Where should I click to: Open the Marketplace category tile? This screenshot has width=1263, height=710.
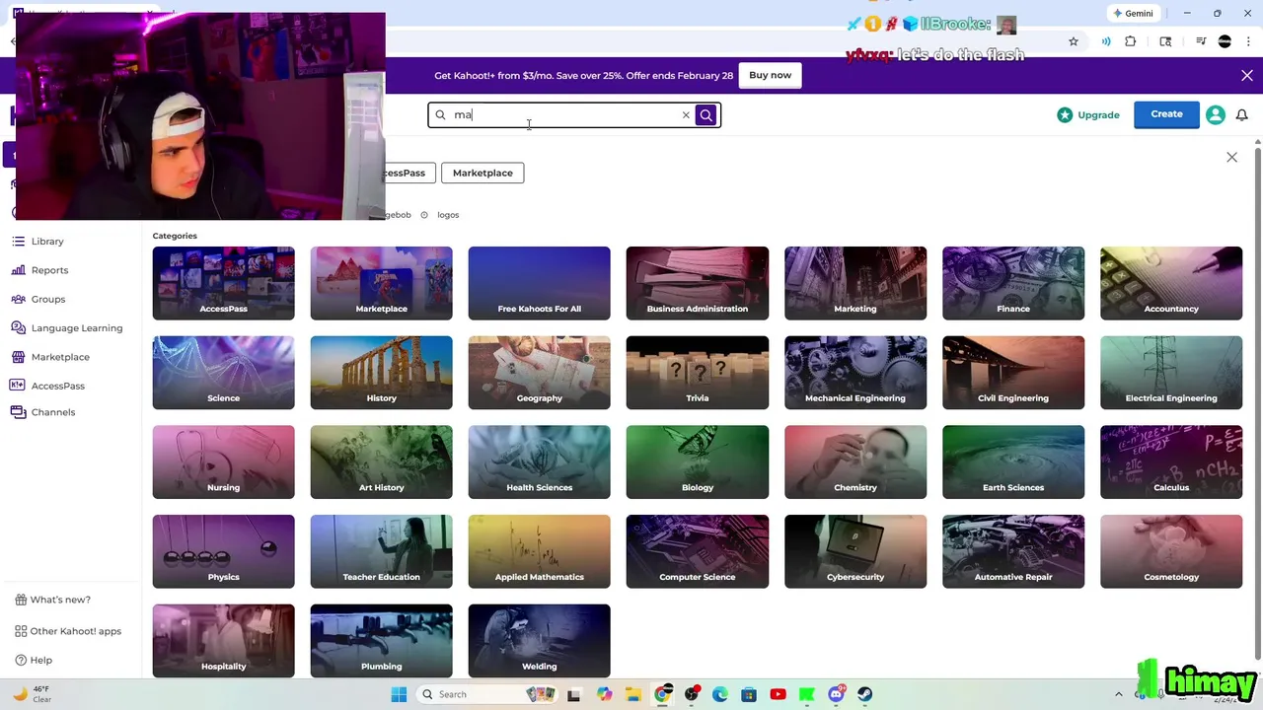[381, 283]
